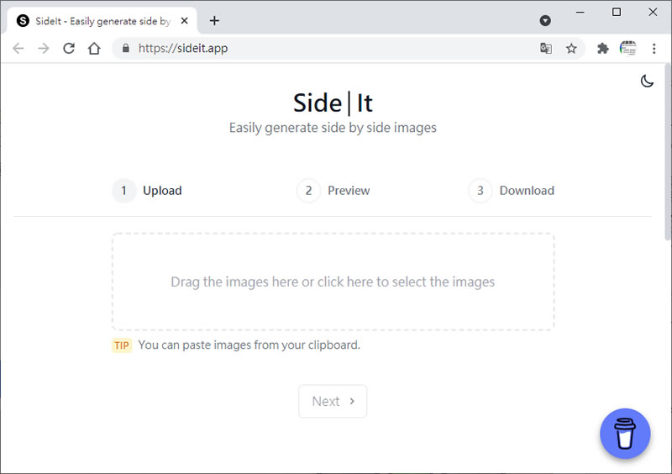This screenshot has height=474, width=672.
Task: Click the image drop zone to select images
Action: click(333, 282)
